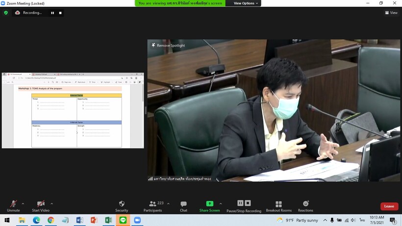
Task: Open PowerPoint from the taskbar
Action: [94, 220]
